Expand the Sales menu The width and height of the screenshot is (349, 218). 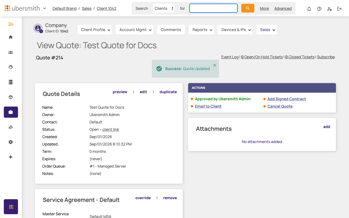click(x=267, y=30)
